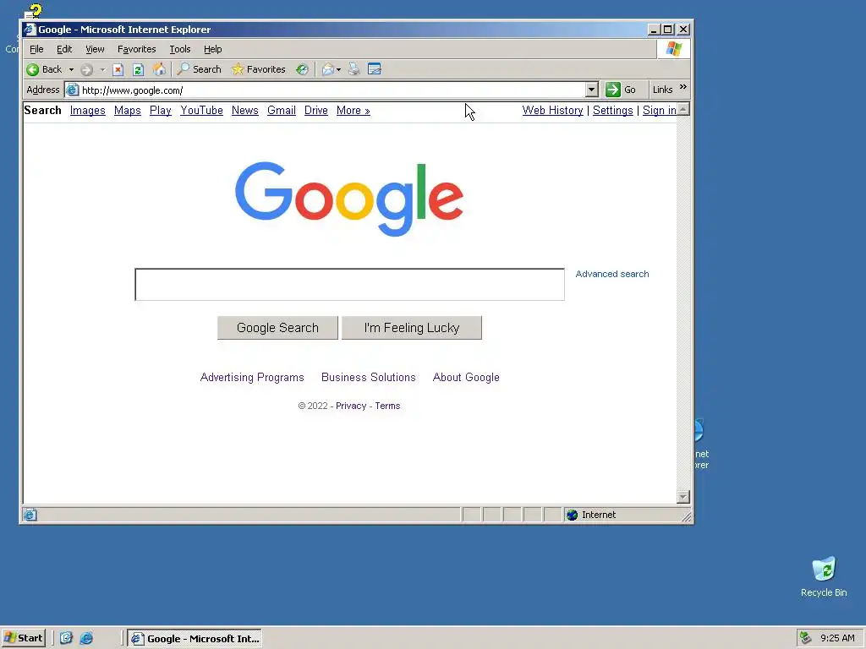Click the help desktop icon with question mark

[33, 11]
